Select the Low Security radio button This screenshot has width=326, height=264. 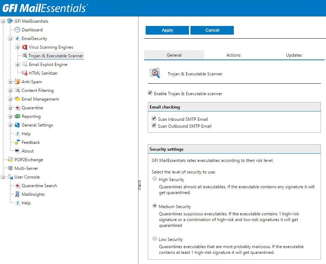click(x=154, y=238)
